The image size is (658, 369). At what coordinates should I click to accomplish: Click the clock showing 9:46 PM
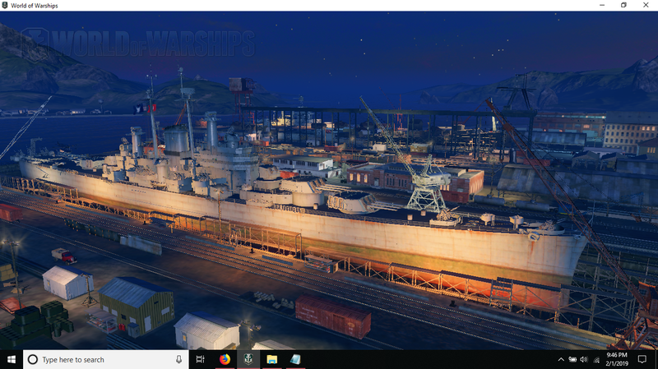click(x=618, y=359)
